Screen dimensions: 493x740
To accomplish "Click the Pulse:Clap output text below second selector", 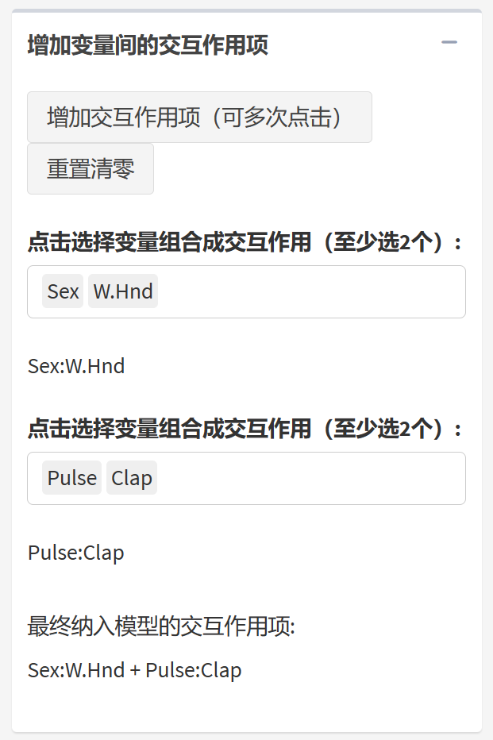I will click(76, 553).
